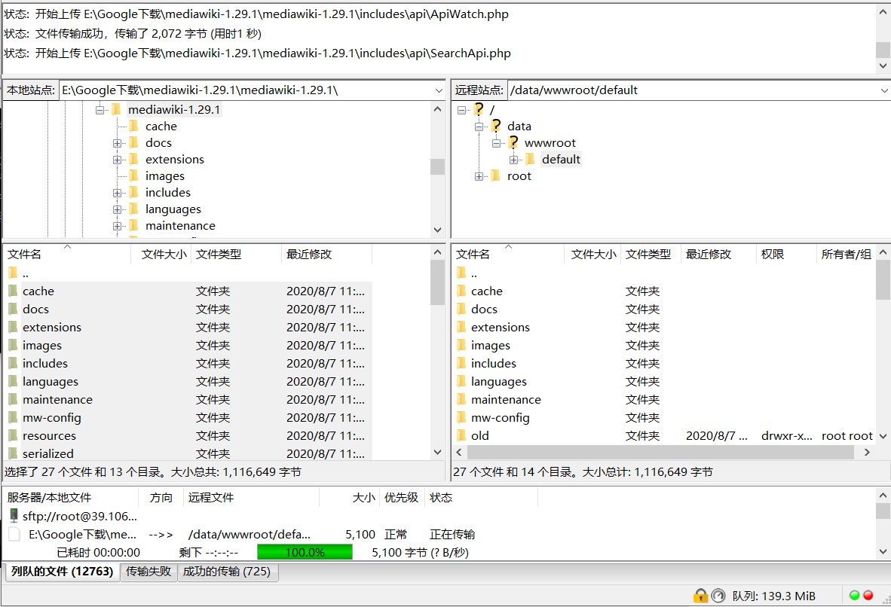Click the sftp server icon in queue
This screenshot has height=607, width=891.
[14, 516]
